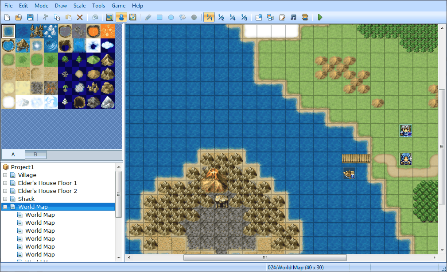Save the project with the floppy disk icon
The width and height of the screenshot is (447, 272).
30,17
